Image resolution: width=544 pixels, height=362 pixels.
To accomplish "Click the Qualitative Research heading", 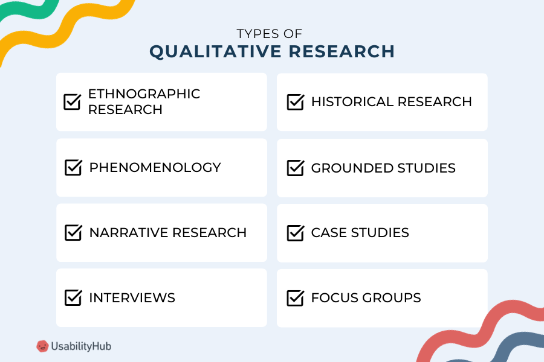I will (272, 52).
